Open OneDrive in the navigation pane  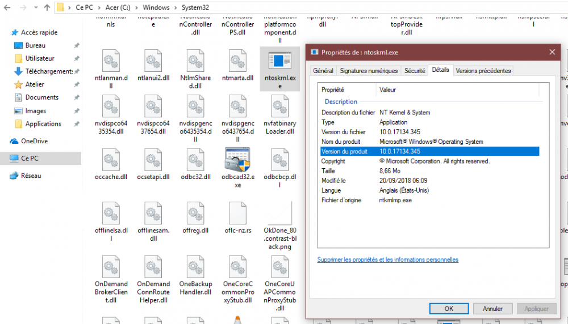(34, 141)
